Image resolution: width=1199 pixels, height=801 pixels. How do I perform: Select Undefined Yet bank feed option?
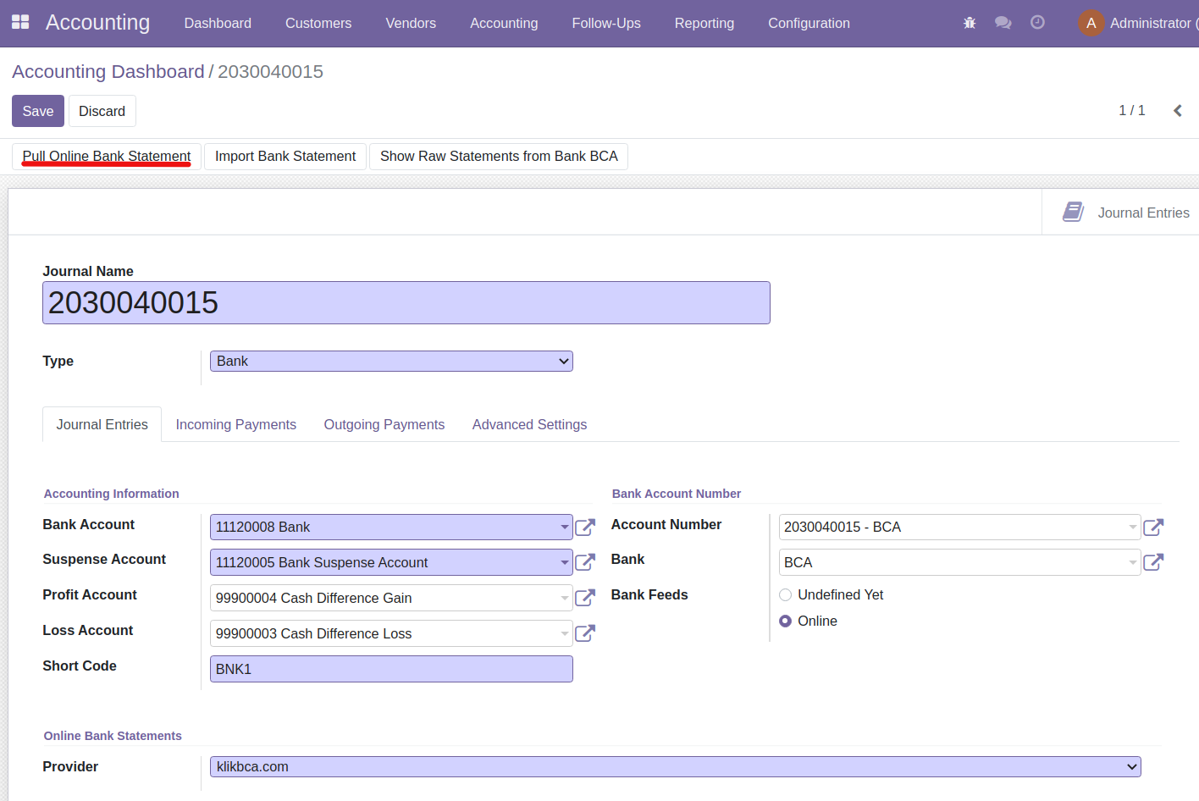click(x=785, y=595)
